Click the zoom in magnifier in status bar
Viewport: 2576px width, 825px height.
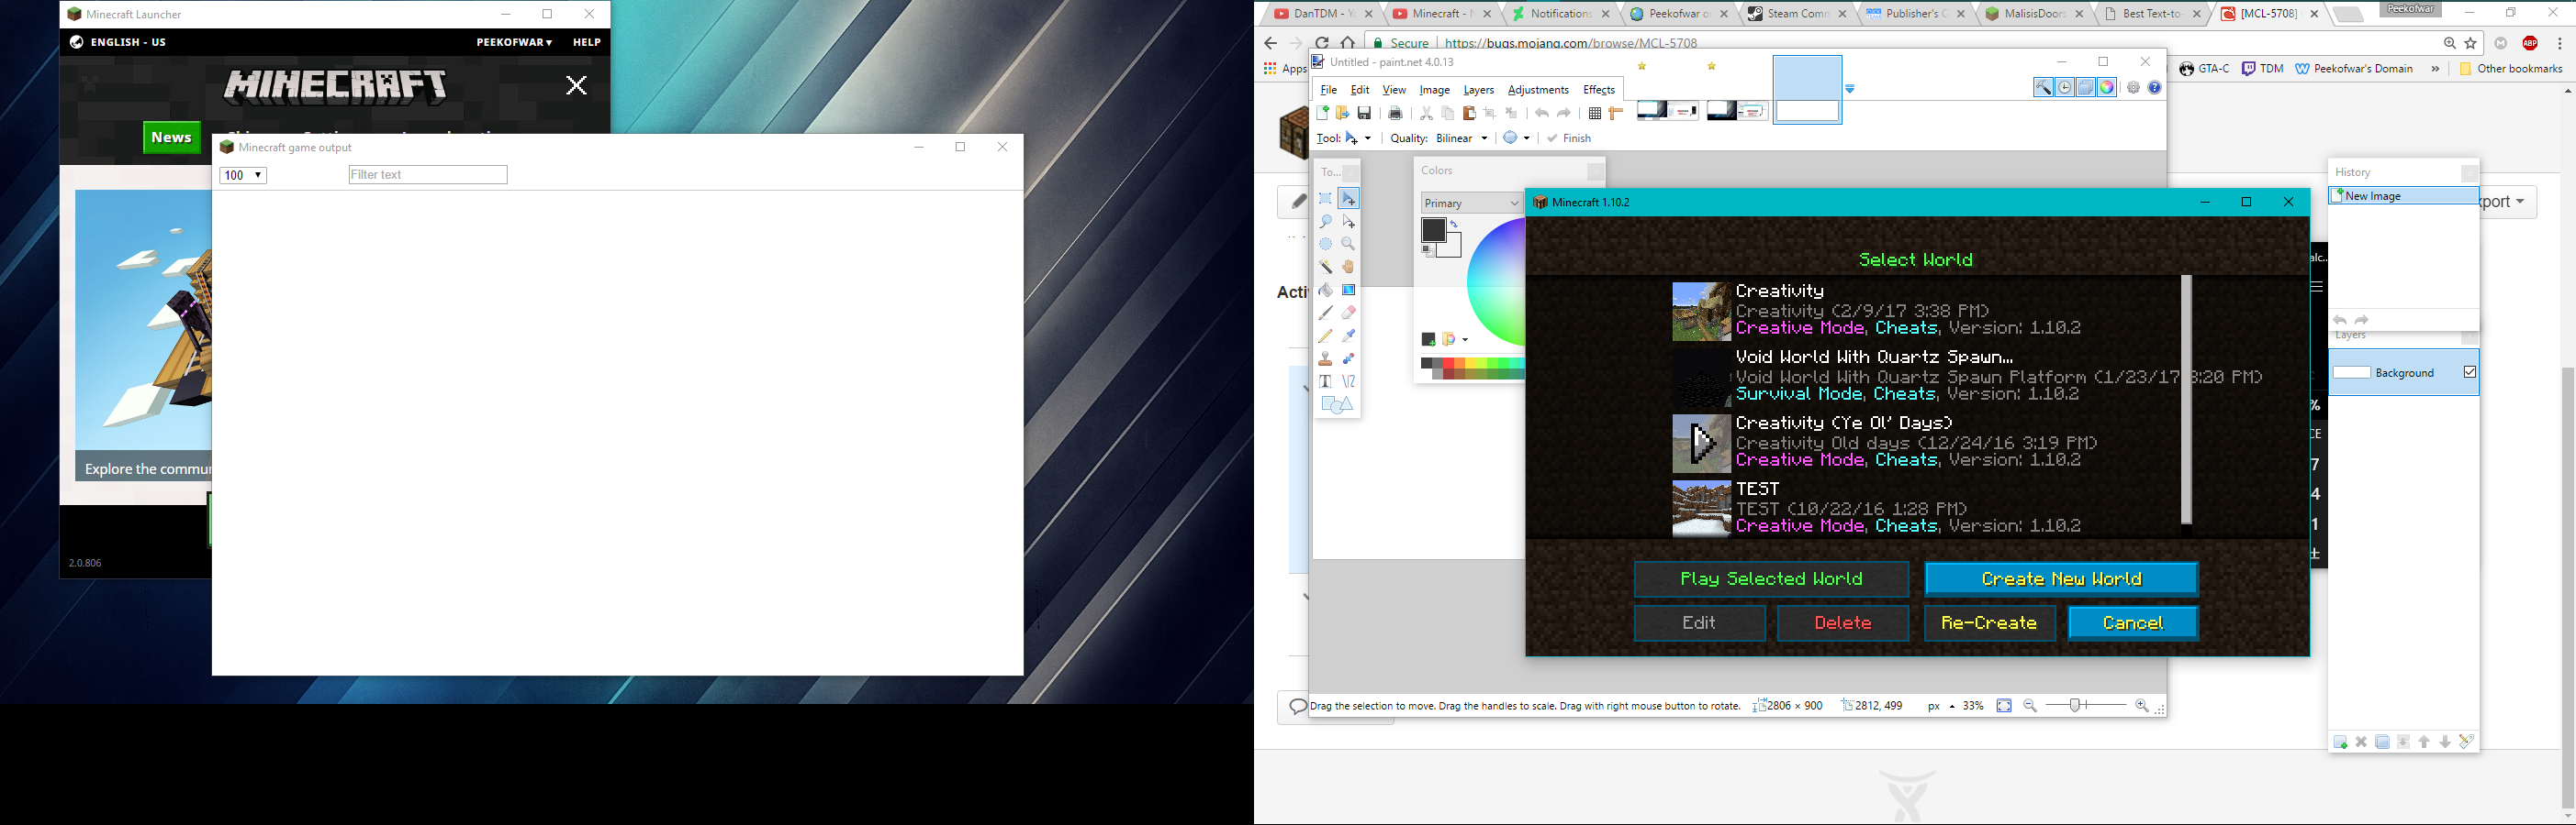[x=2141, y=706]
